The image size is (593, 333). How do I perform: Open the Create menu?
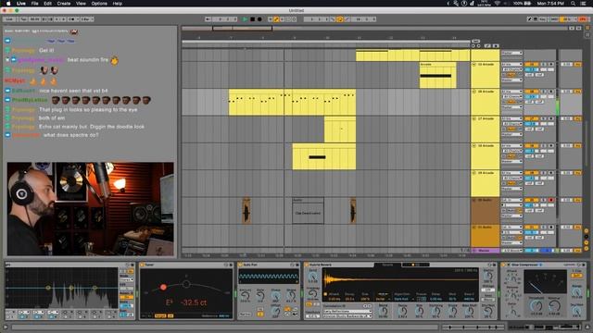pos(64,4)
